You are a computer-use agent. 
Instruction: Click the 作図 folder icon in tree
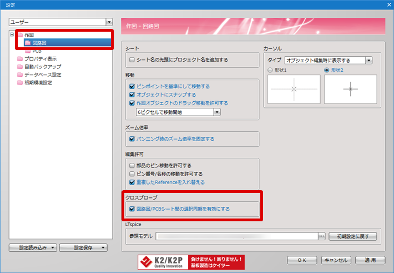click(21, 35)
